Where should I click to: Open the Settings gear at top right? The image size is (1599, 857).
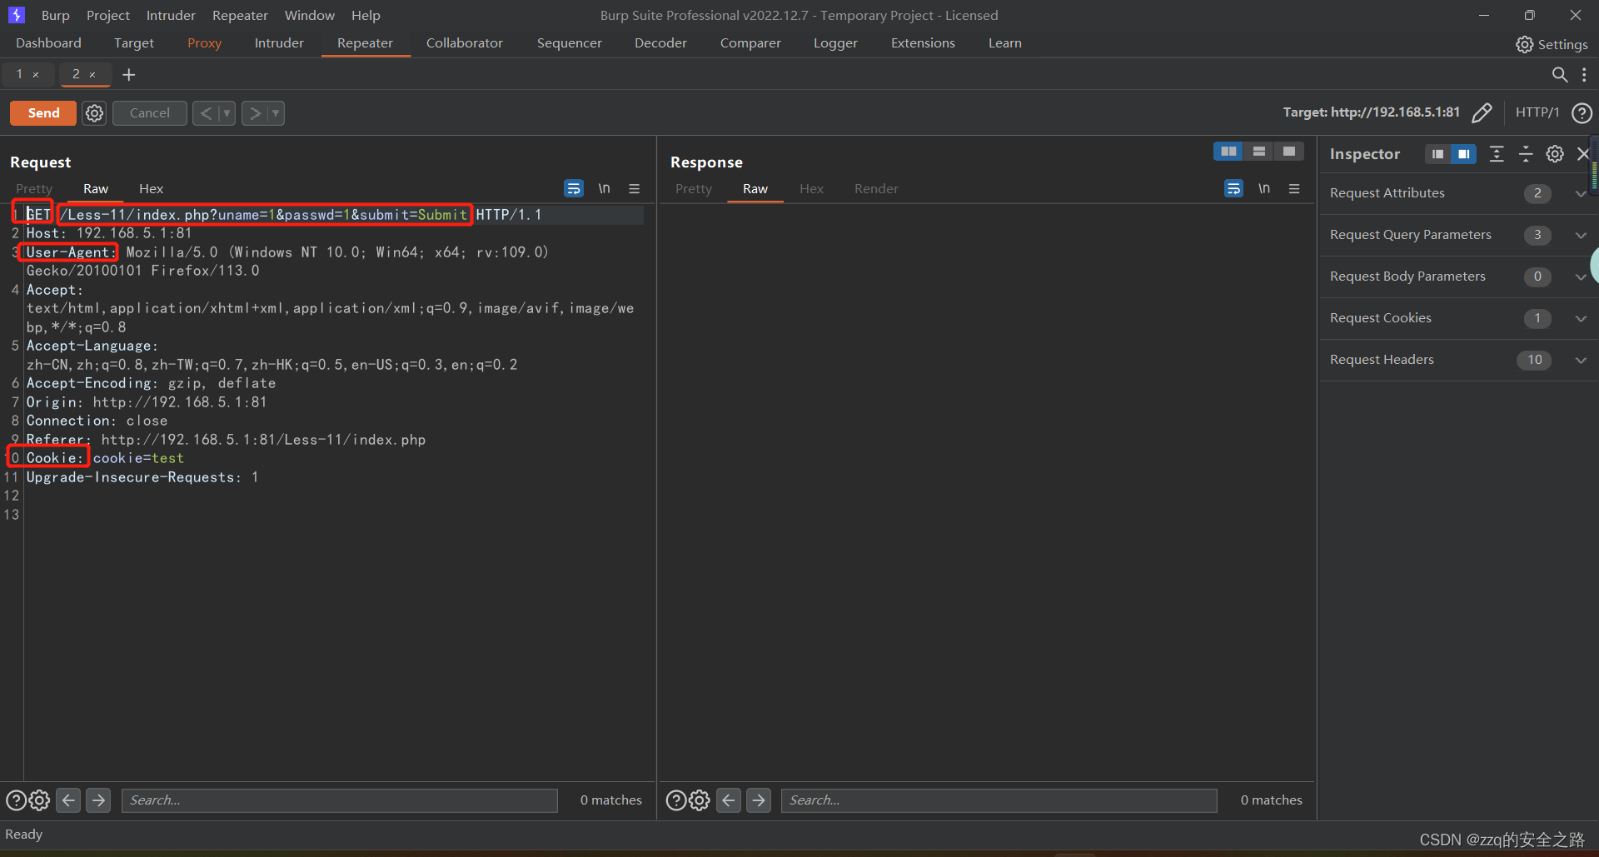pyautogui.click(x=1552, y=44)
